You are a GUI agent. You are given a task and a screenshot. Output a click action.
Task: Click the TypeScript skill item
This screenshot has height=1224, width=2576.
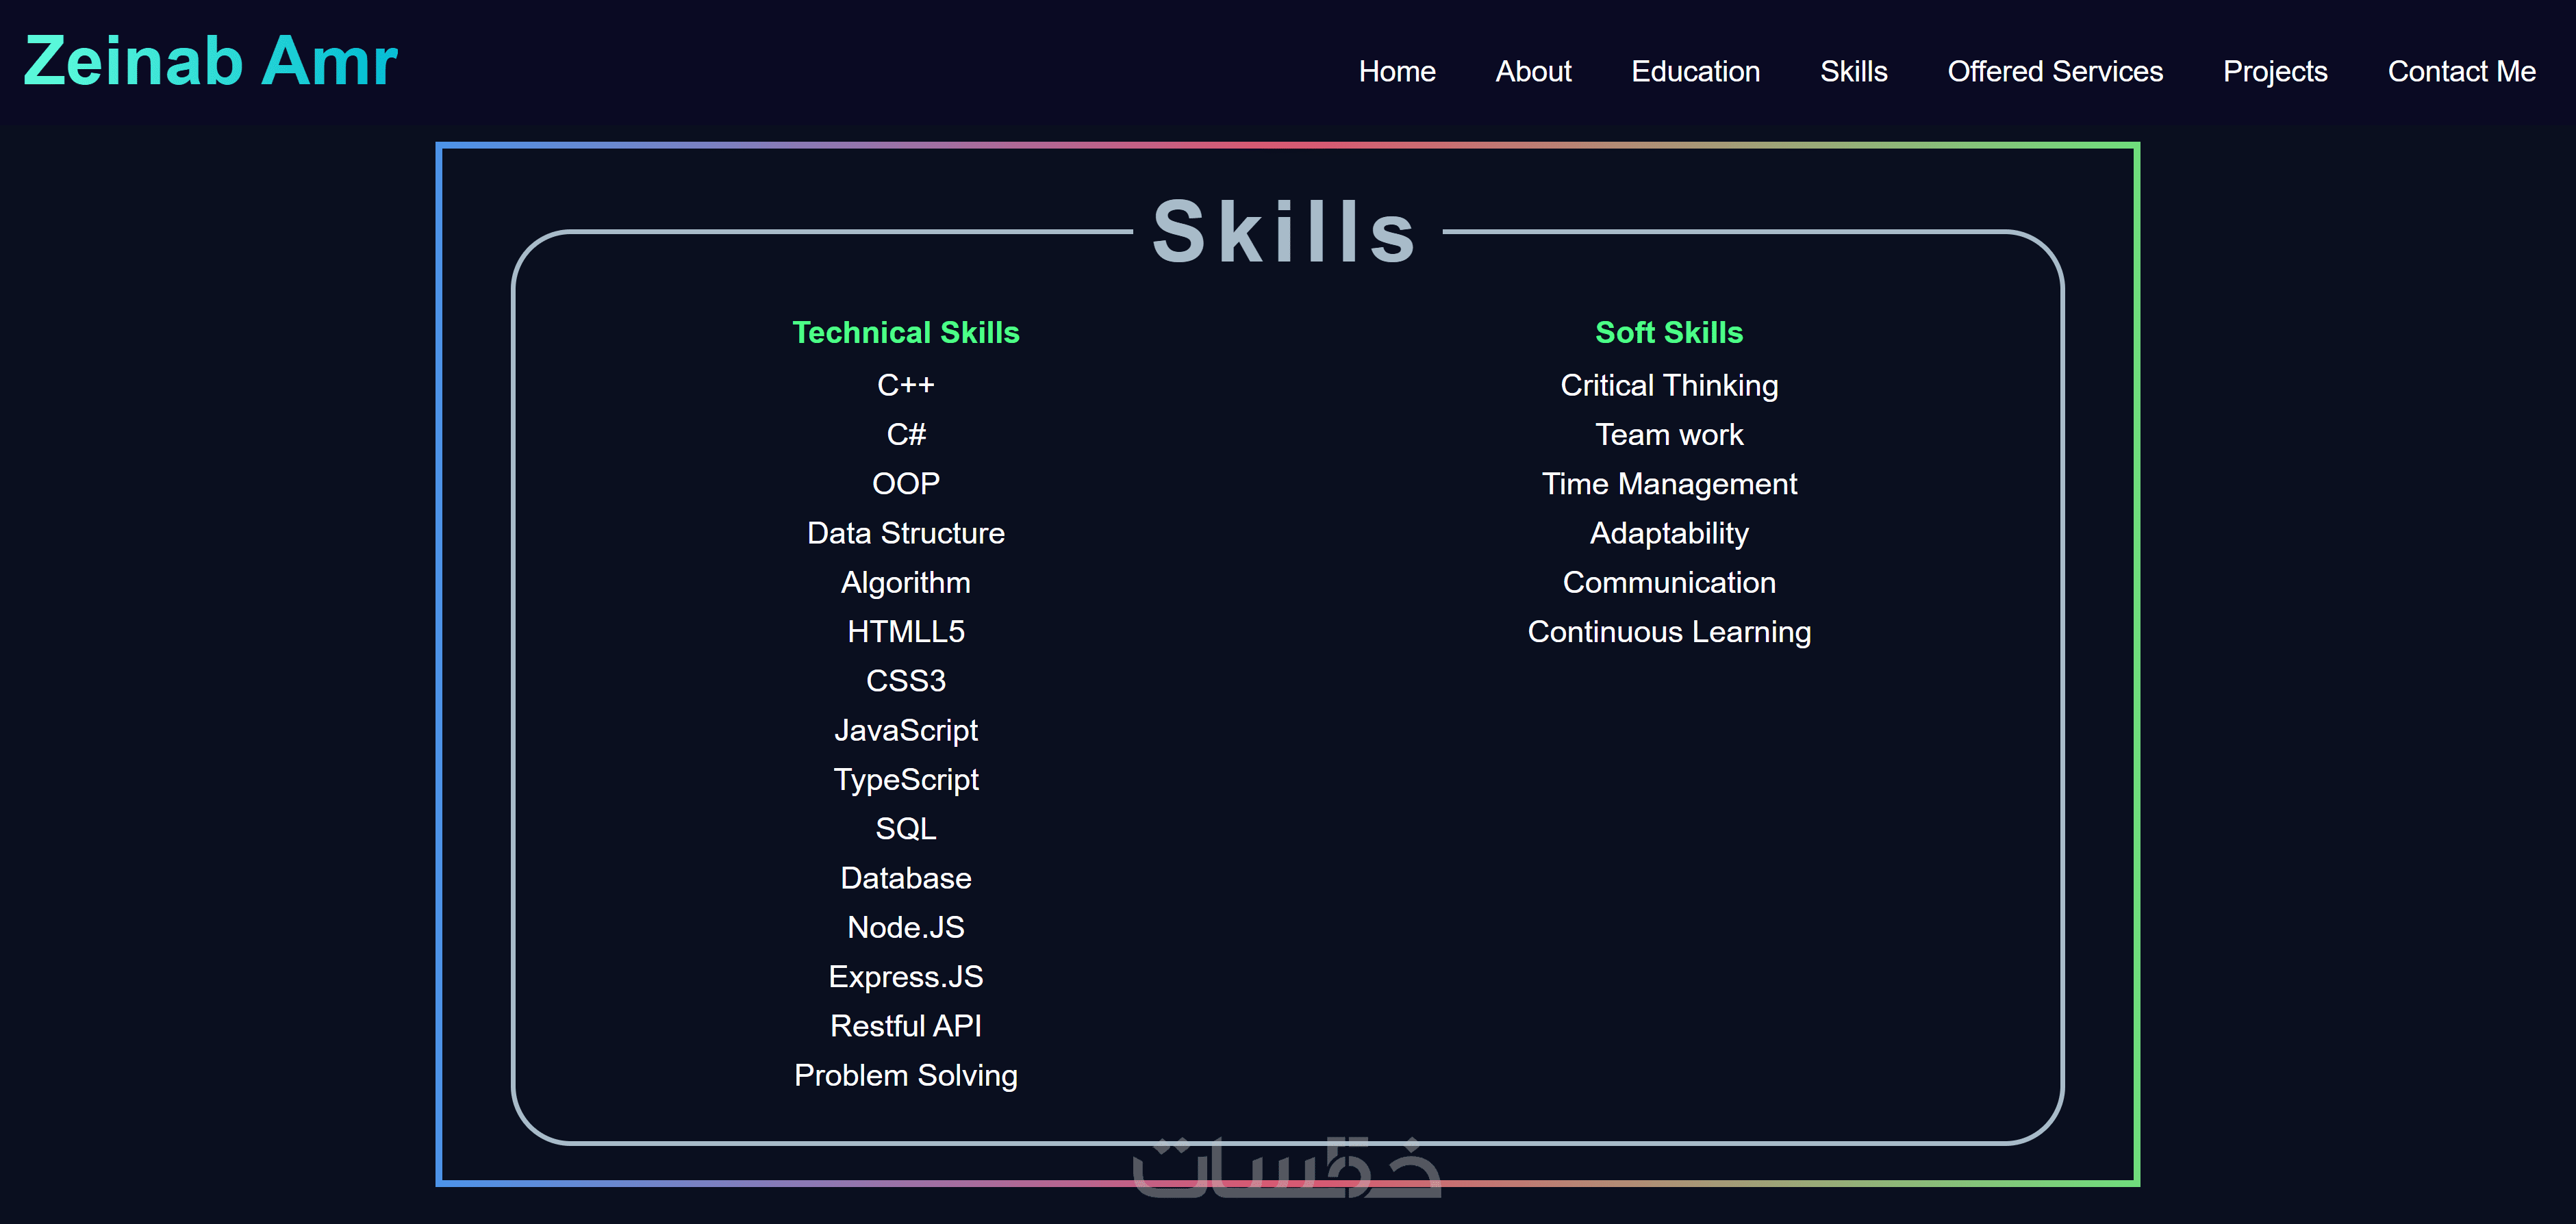[905, 780]
